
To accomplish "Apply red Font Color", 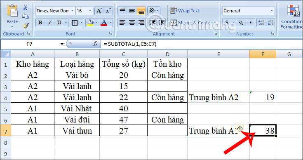I will 104,23.
